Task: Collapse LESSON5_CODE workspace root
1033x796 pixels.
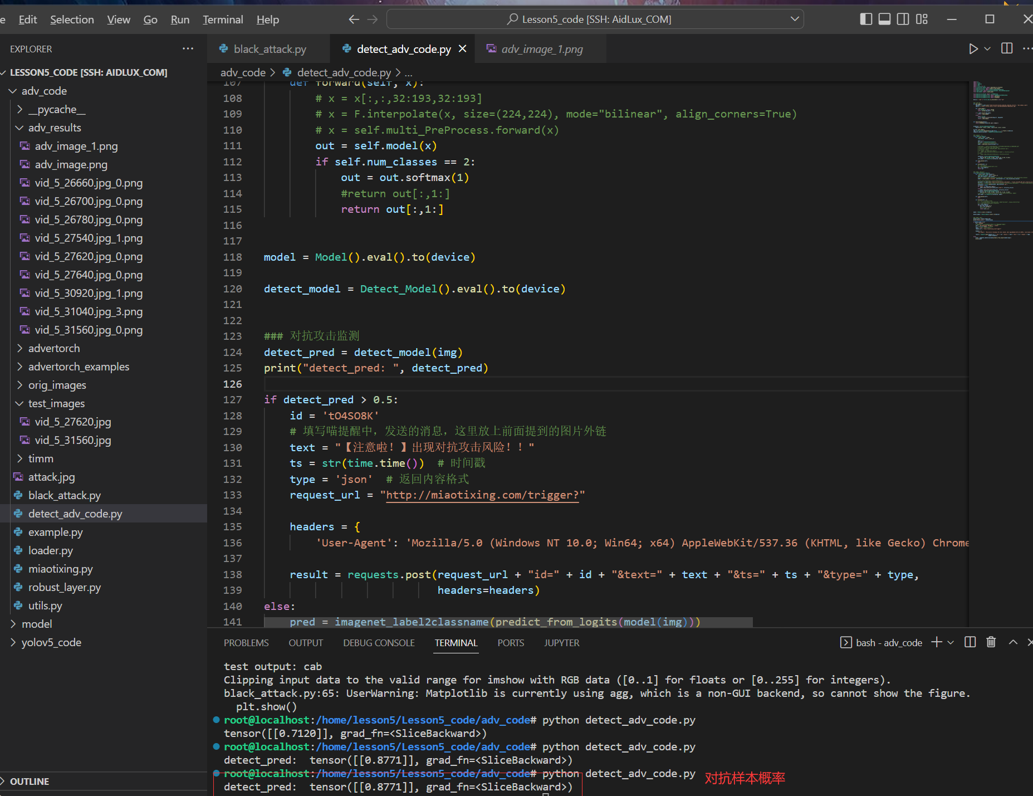Action: coord(104,72)
